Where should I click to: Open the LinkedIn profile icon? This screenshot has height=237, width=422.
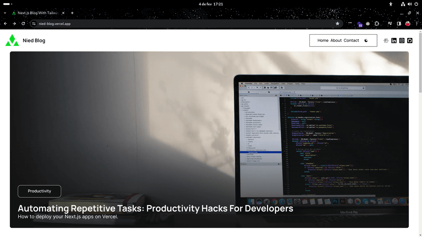point(394,41)
